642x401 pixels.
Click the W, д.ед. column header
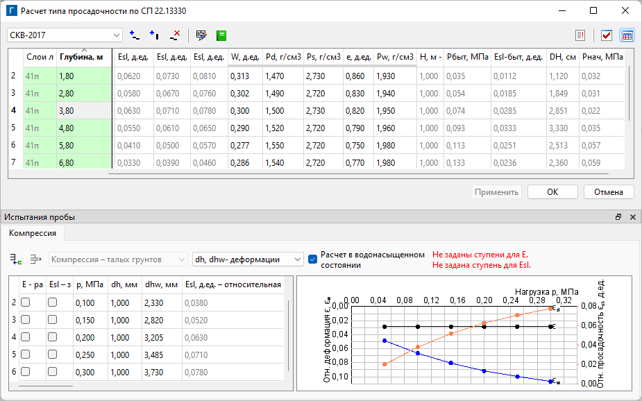(245, 58)
